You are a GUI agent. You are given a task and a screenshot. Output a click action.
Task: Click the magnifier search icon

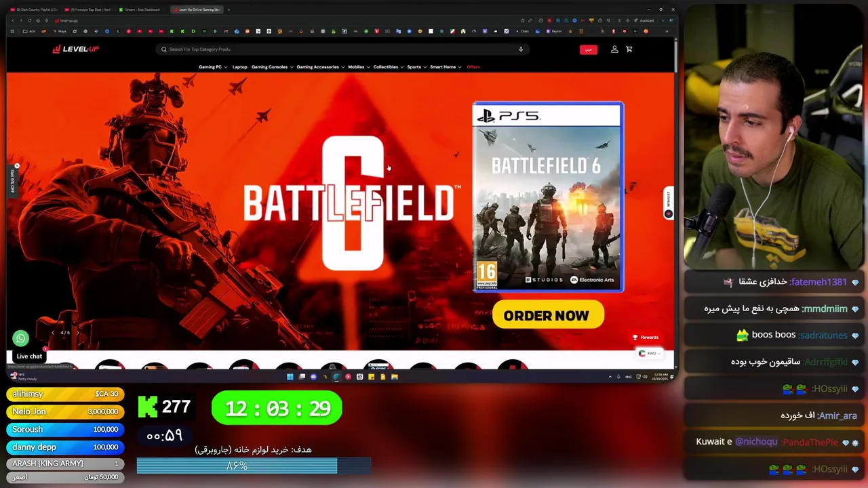(x=164, y=49)
